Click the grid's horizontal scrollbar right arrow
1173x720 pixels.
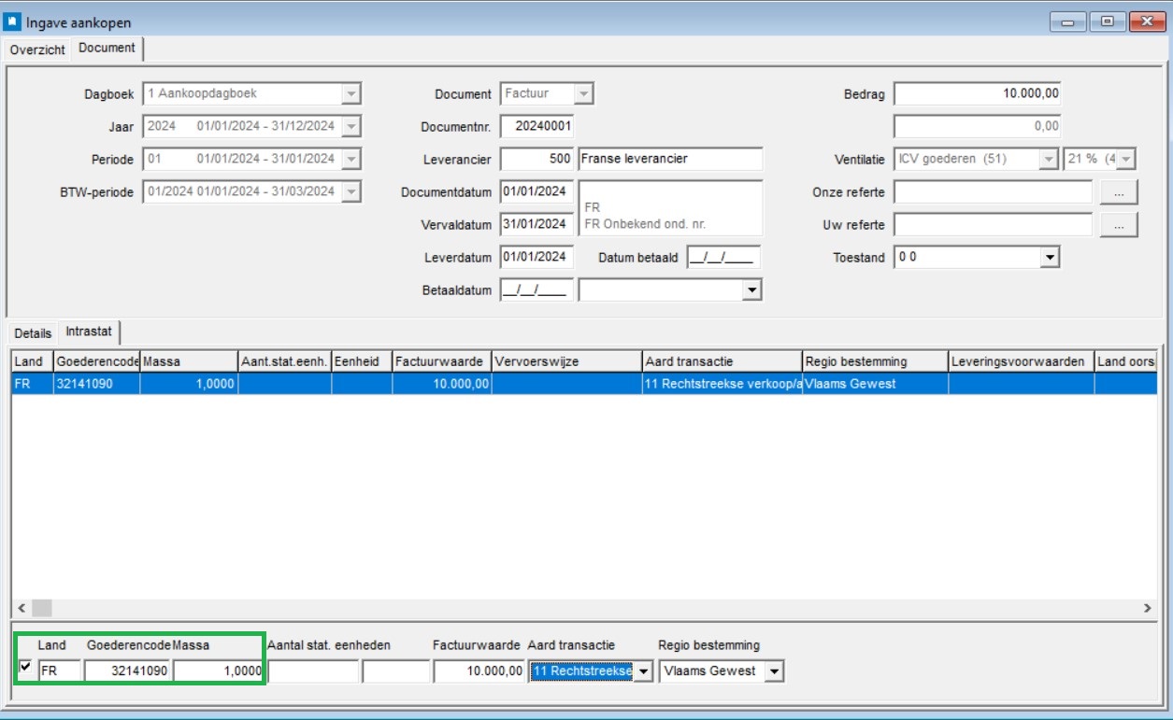[x=1148, y=608]
